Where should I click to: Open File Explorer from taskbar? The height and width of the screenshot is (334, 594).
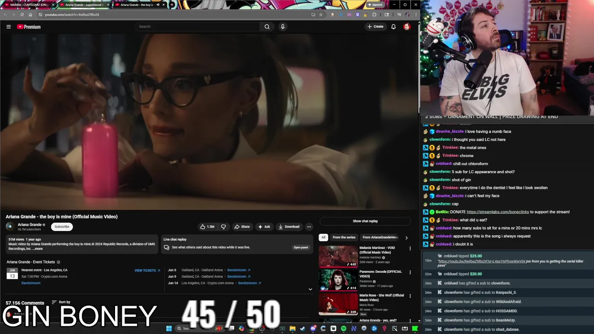pyautogui.click(x=292, y=328)
